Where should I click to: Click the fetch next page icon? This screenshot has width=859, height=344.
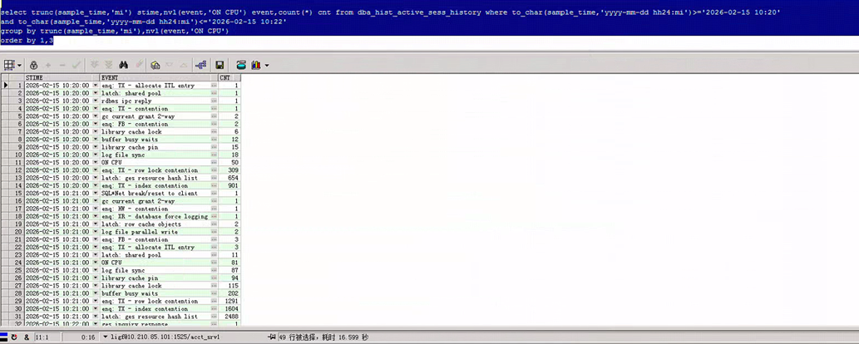(94, 65)
